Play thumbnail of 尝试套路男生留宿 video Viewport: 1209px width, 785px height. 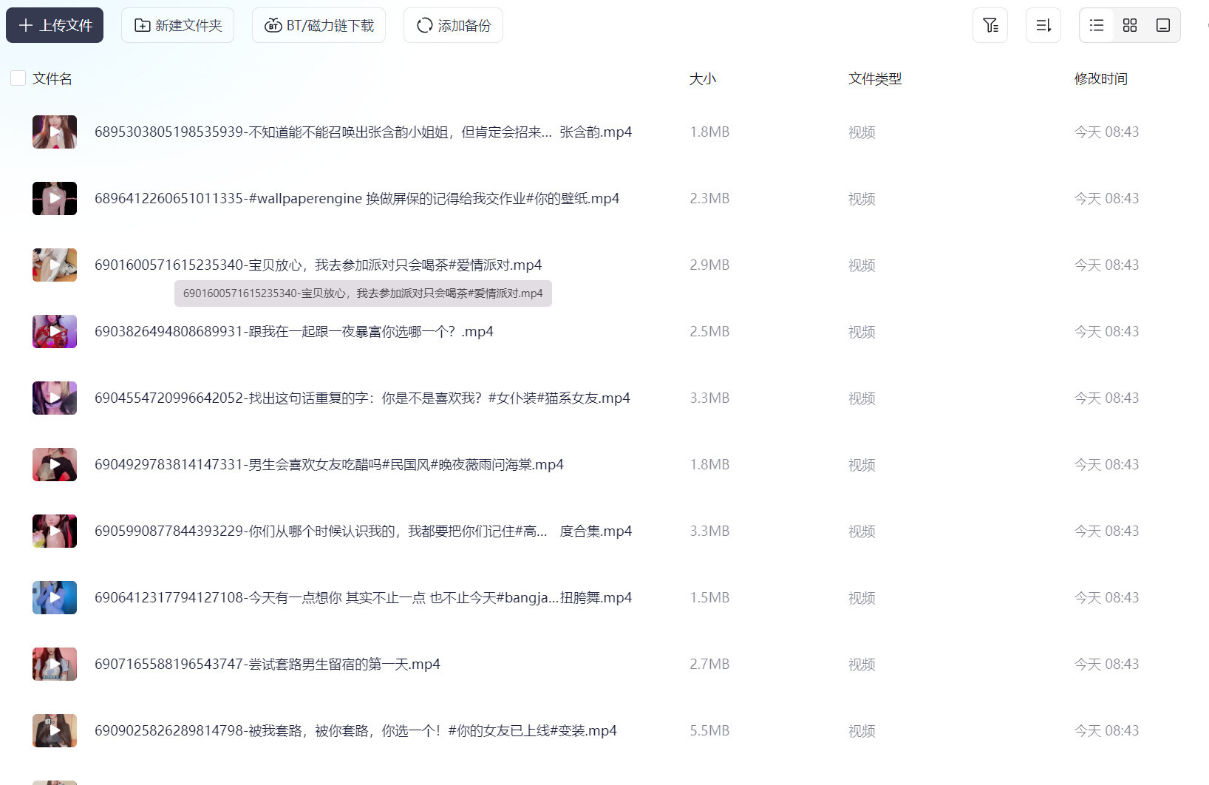pyautogui.click(x=55, y=664)
